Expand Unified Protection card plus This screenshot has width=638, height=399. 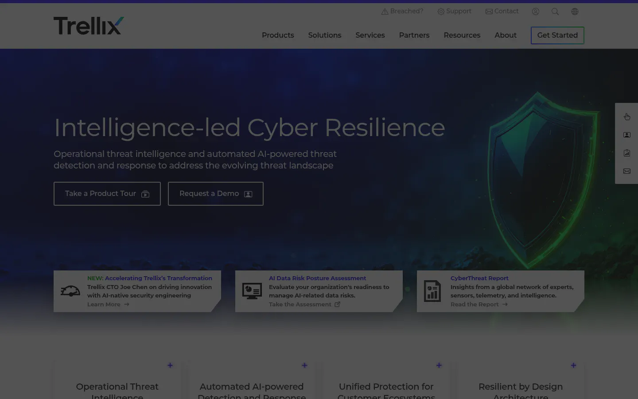pyautogui.click(x=439, y=365)
